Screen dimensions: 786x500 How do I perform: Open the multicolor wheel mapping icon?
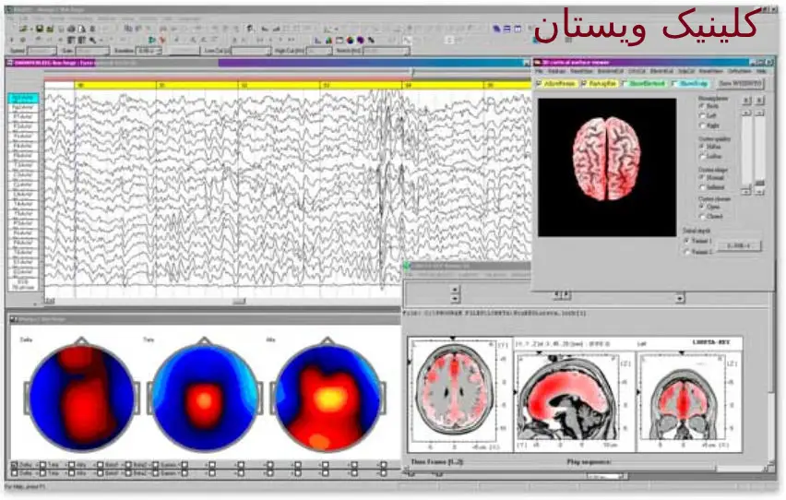(350, 40)
